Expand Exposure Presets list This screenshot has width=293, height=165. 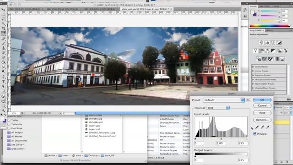pos(253,75)
